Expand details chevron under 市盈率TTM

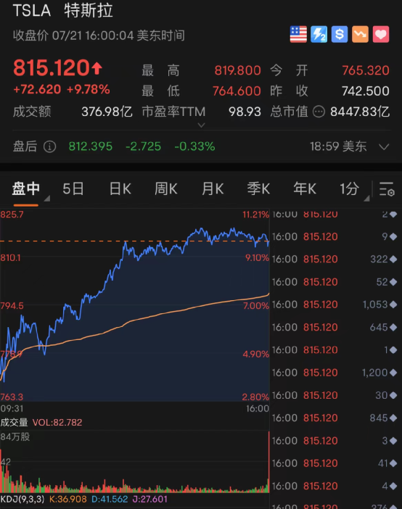tap(201, 125)
